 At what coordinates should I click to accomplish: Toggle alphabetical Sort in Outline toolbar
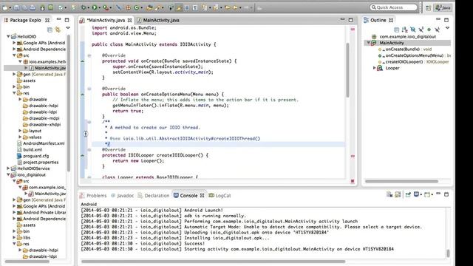tap(404, 30)
